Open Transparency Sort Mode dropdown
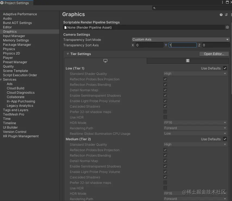232x201 pixels. tap(180, 39)
